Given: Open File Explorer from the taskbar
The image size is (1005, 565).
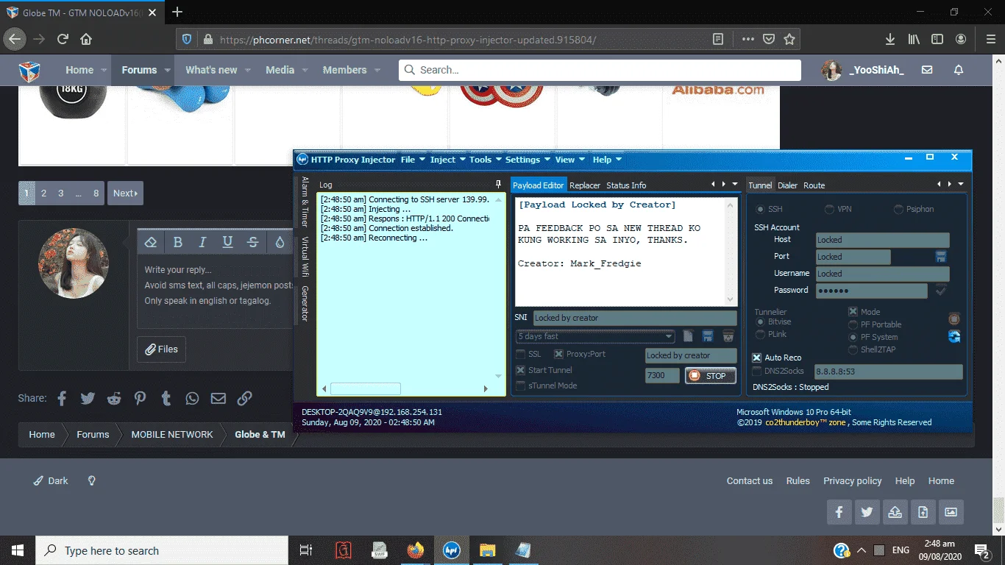Looking at the screenshot, I should 487,550.
